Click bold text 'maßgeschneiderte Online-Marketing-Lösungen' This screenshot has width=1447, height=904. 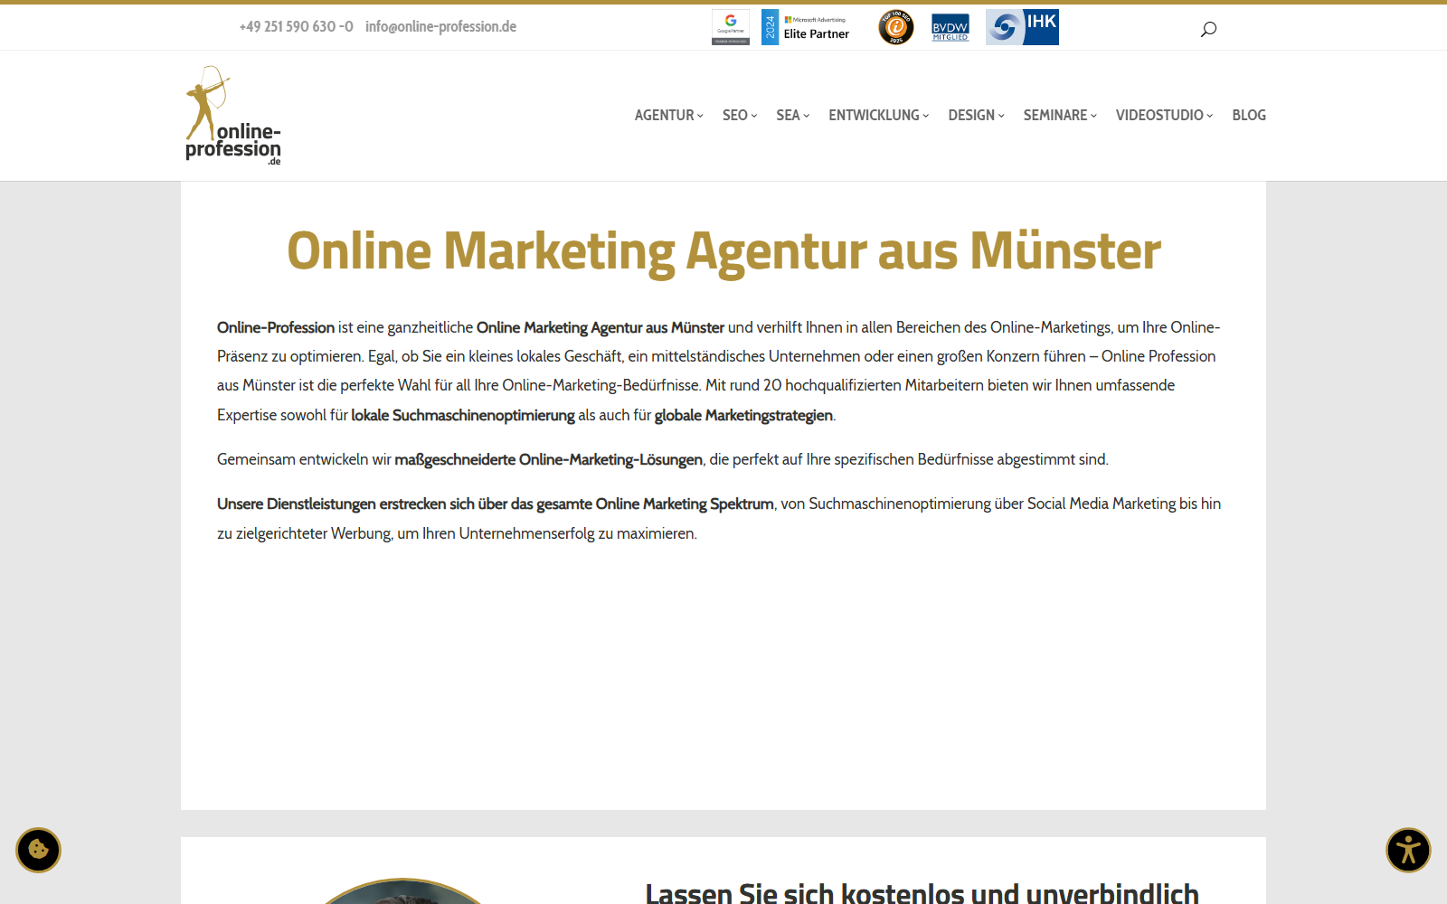(x=548, y=459)
